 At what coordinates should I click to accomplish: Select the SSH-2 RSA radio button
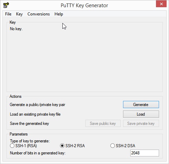point(62,146)
